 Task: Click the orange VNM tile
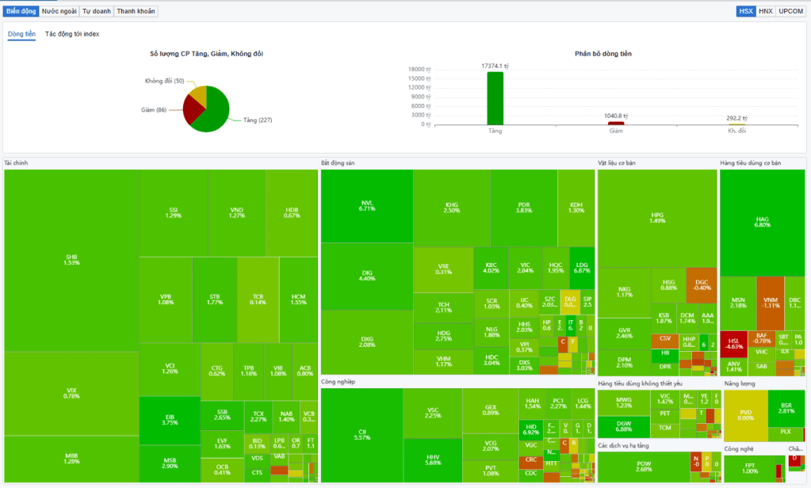769,303
